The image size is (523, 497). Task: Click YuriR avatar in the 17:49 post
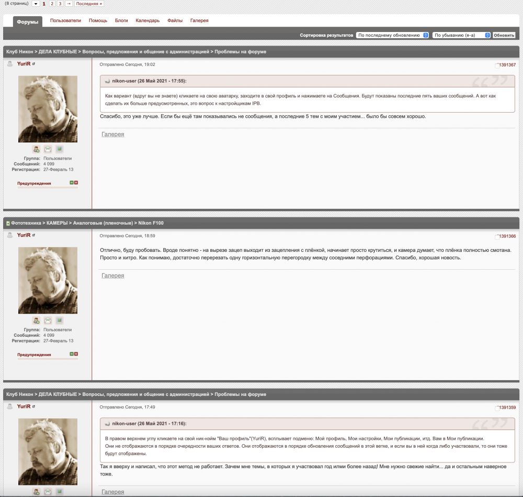[x=48, y=451]
